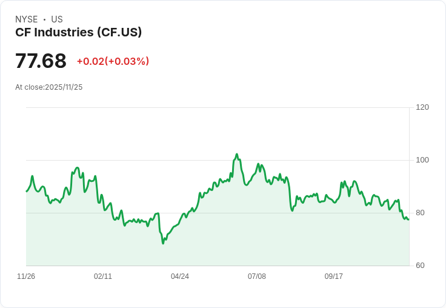Screen dimensions: 446x308
Task: Click the 60 y-axis label
Action: [420, 266]
